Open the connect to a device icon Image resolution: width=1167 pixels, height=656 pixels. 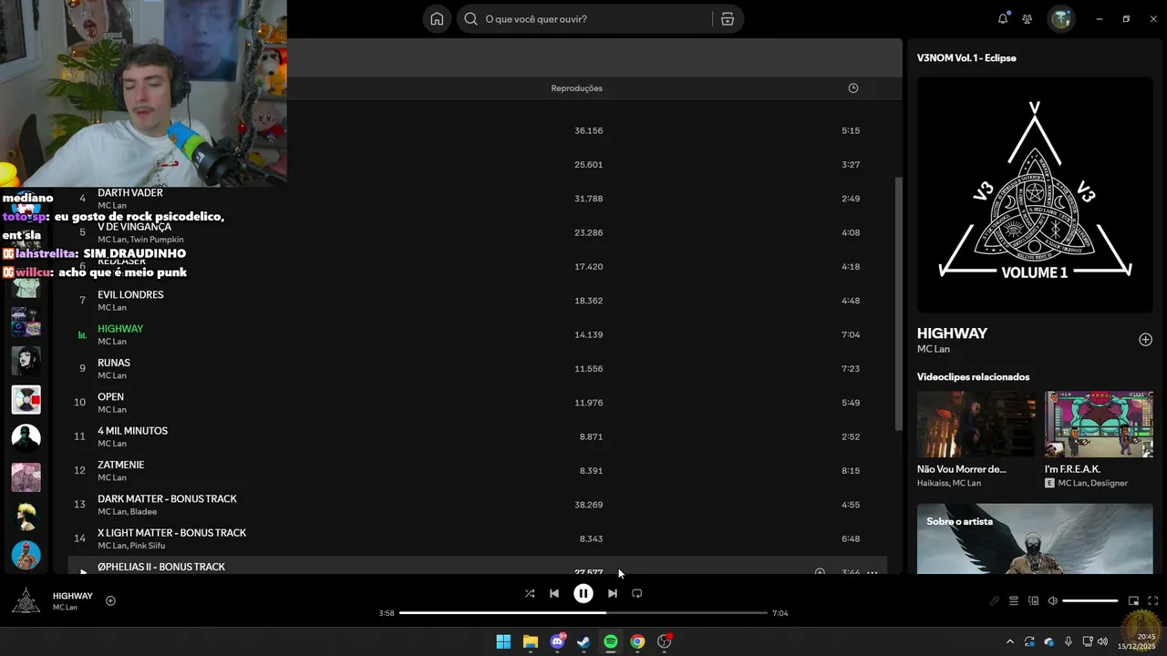[1033, 600]
